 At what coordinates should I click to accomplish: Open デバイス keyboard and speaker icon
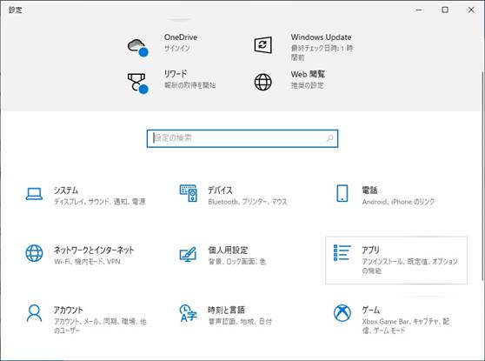pyautogui.click(x=188, y=193)
